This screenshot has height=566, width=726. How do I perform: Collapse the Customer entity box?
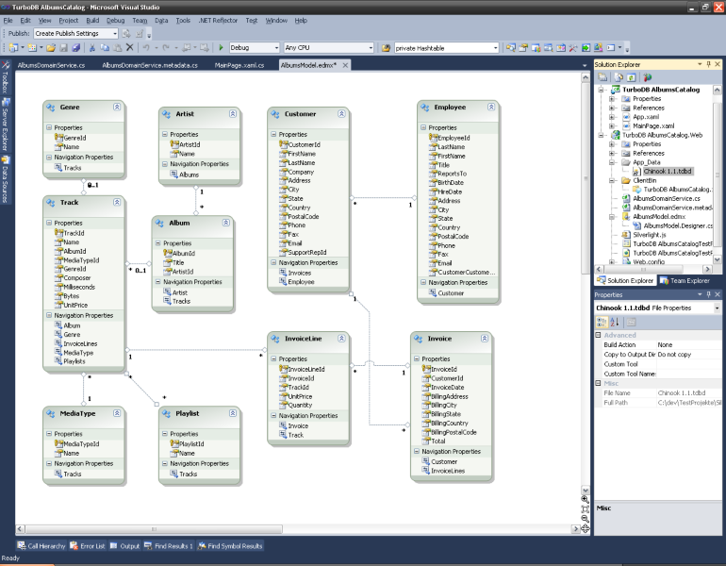tap(341, 113)
